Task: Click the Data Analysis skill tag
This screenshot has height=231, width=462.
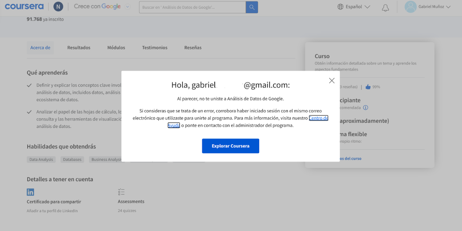Action: [41, 159]
